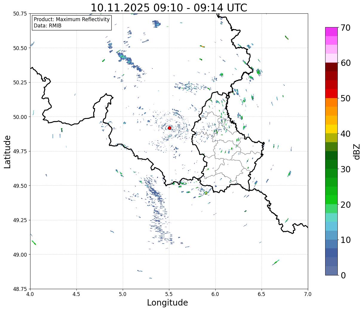Click the 'dBZ' colorbar label
The image size is (364, 310).
pyautogui.click(x=357, y=151)
